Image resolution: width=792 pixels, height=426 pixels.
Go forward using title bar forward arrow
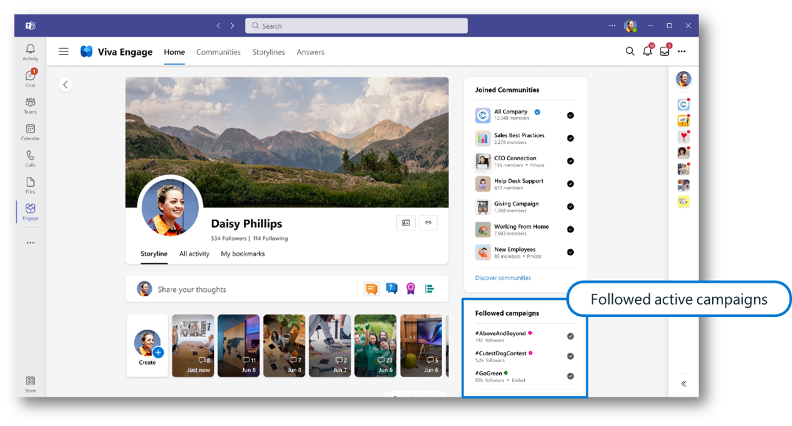pyautogui.click(x=232, y=26)
